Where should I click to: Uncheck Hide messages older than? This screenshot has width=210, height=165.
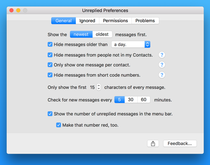coord(50,44)
